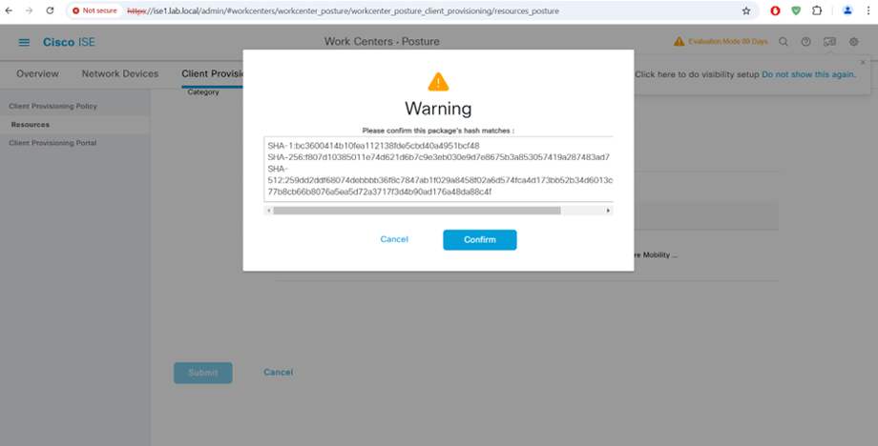The width and height of the screenshot is (878, 446).
Task: Open the Cisco ISE hamburger menu
Action: pos(24,42)
